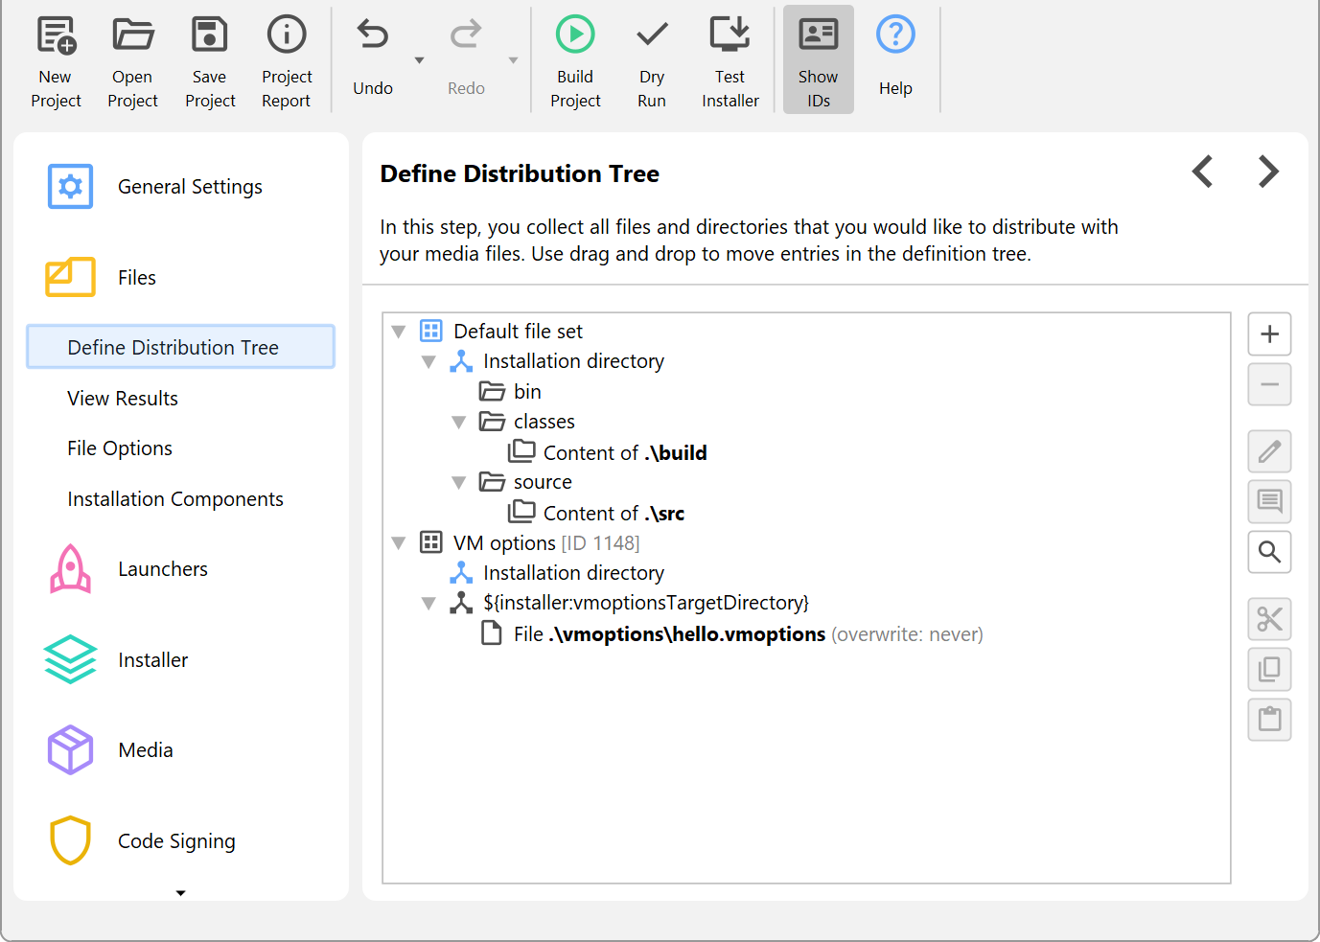Go to previous step with left chevron

point(1203,172)
